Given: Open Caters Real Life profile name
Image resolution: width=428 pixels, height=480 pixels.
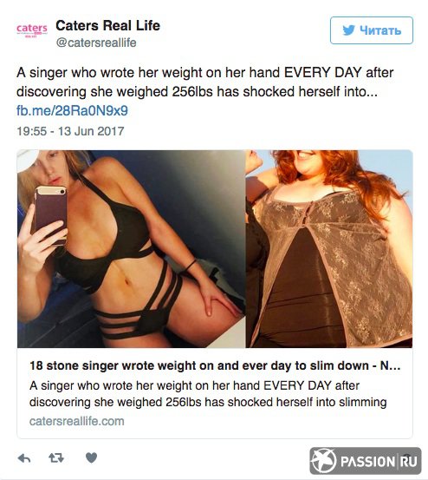Looking at the screenshot, I should click(107, 25).
